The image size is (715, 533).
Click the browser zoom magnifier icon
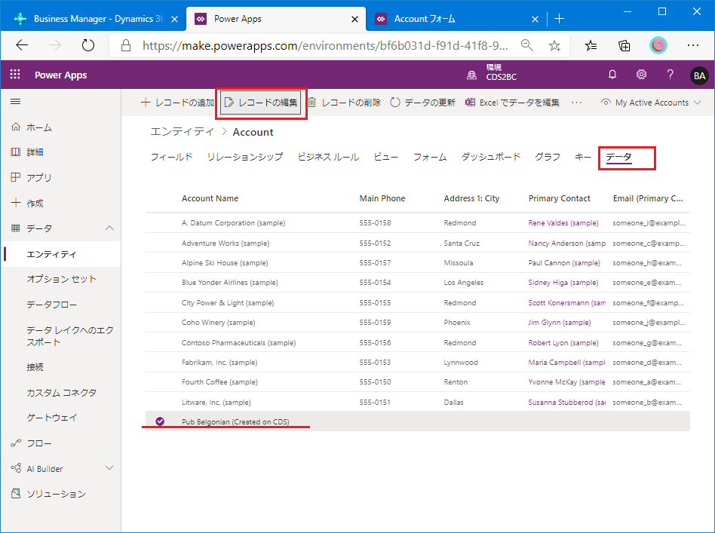coord(527,45)
